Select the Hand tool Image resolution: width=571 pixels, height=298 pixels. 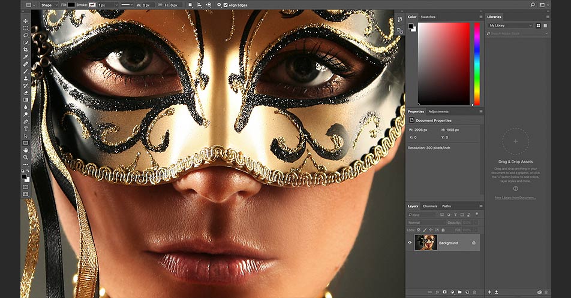pos(25,150)
